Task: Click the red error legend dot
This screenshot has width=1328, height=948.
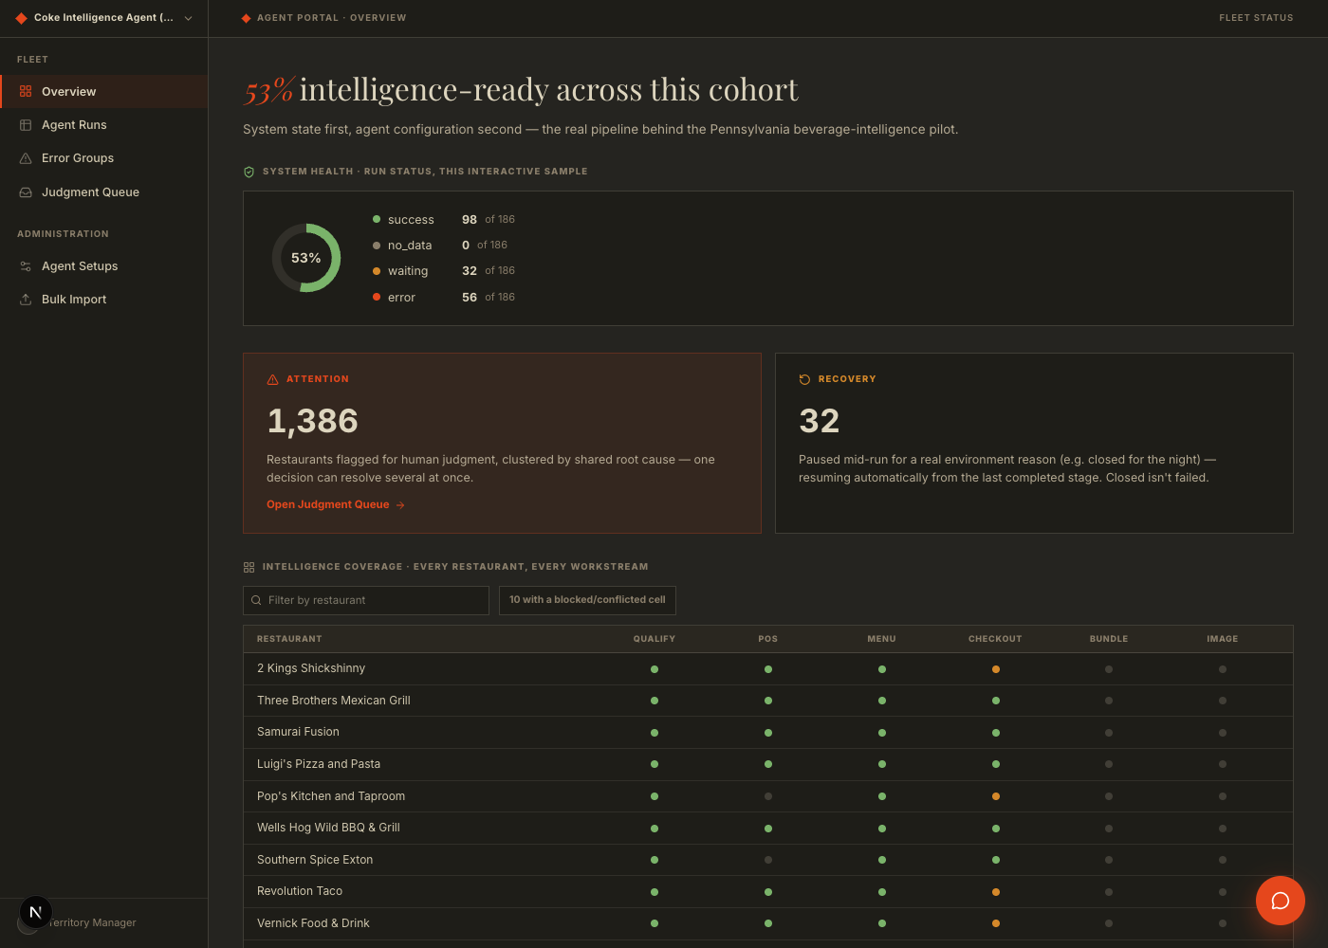Action: point(377,297)
